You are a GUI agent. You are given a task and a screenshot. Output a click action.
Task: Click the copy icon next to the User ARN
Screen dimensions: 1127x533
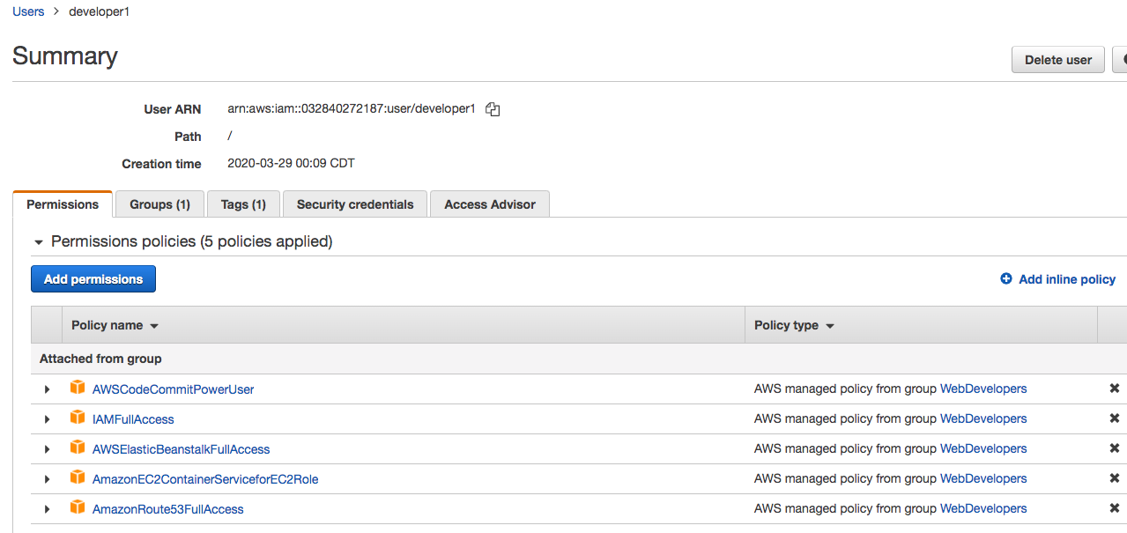click(492, 109)
